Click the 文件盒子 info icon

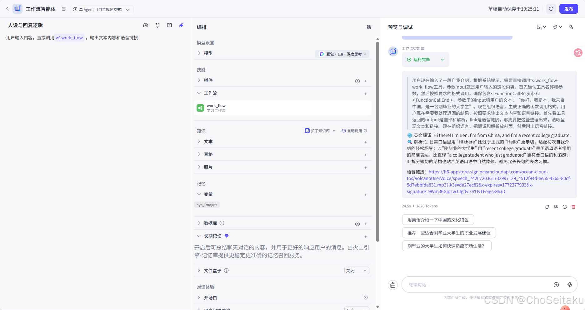[x=226, y=270]
